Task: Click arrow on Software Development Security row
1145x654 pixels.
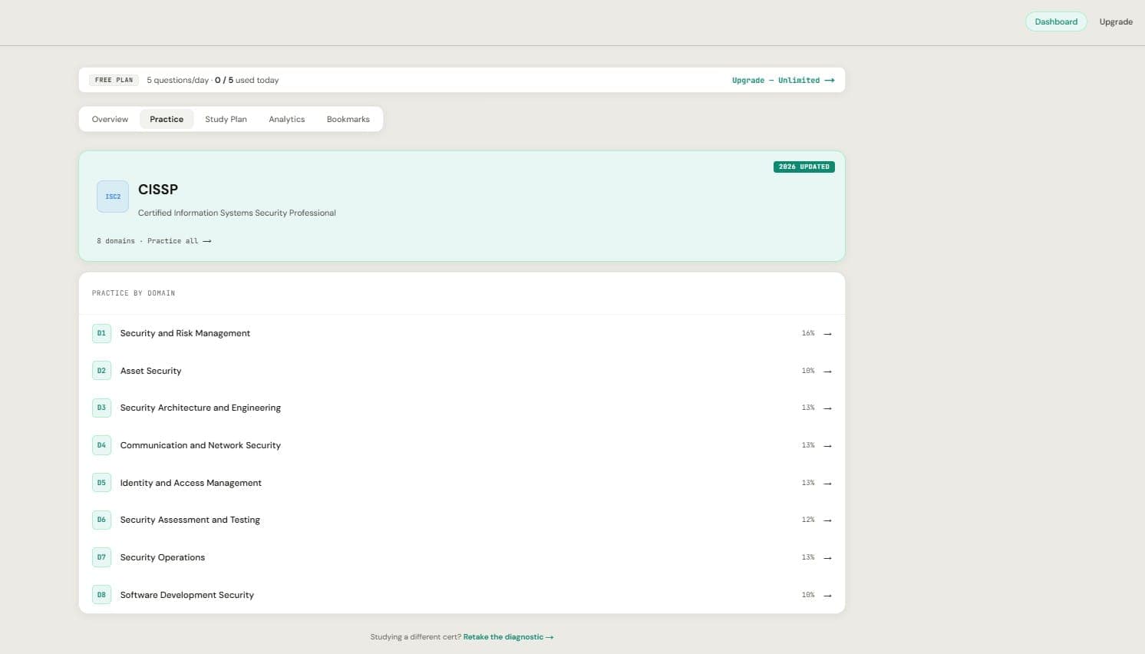Action: pyautogui.click(x=827, y=596)
